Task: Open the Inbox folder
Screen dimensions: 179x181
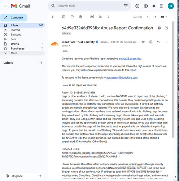Action: point(22,25)
